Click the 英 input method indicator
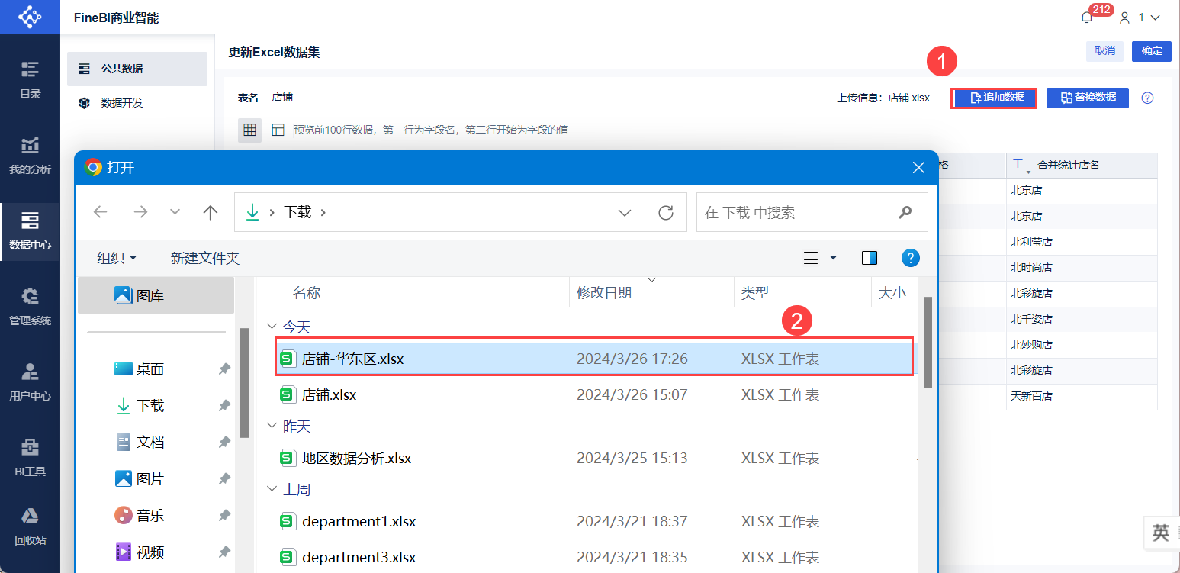 [x=1160, y=533]
